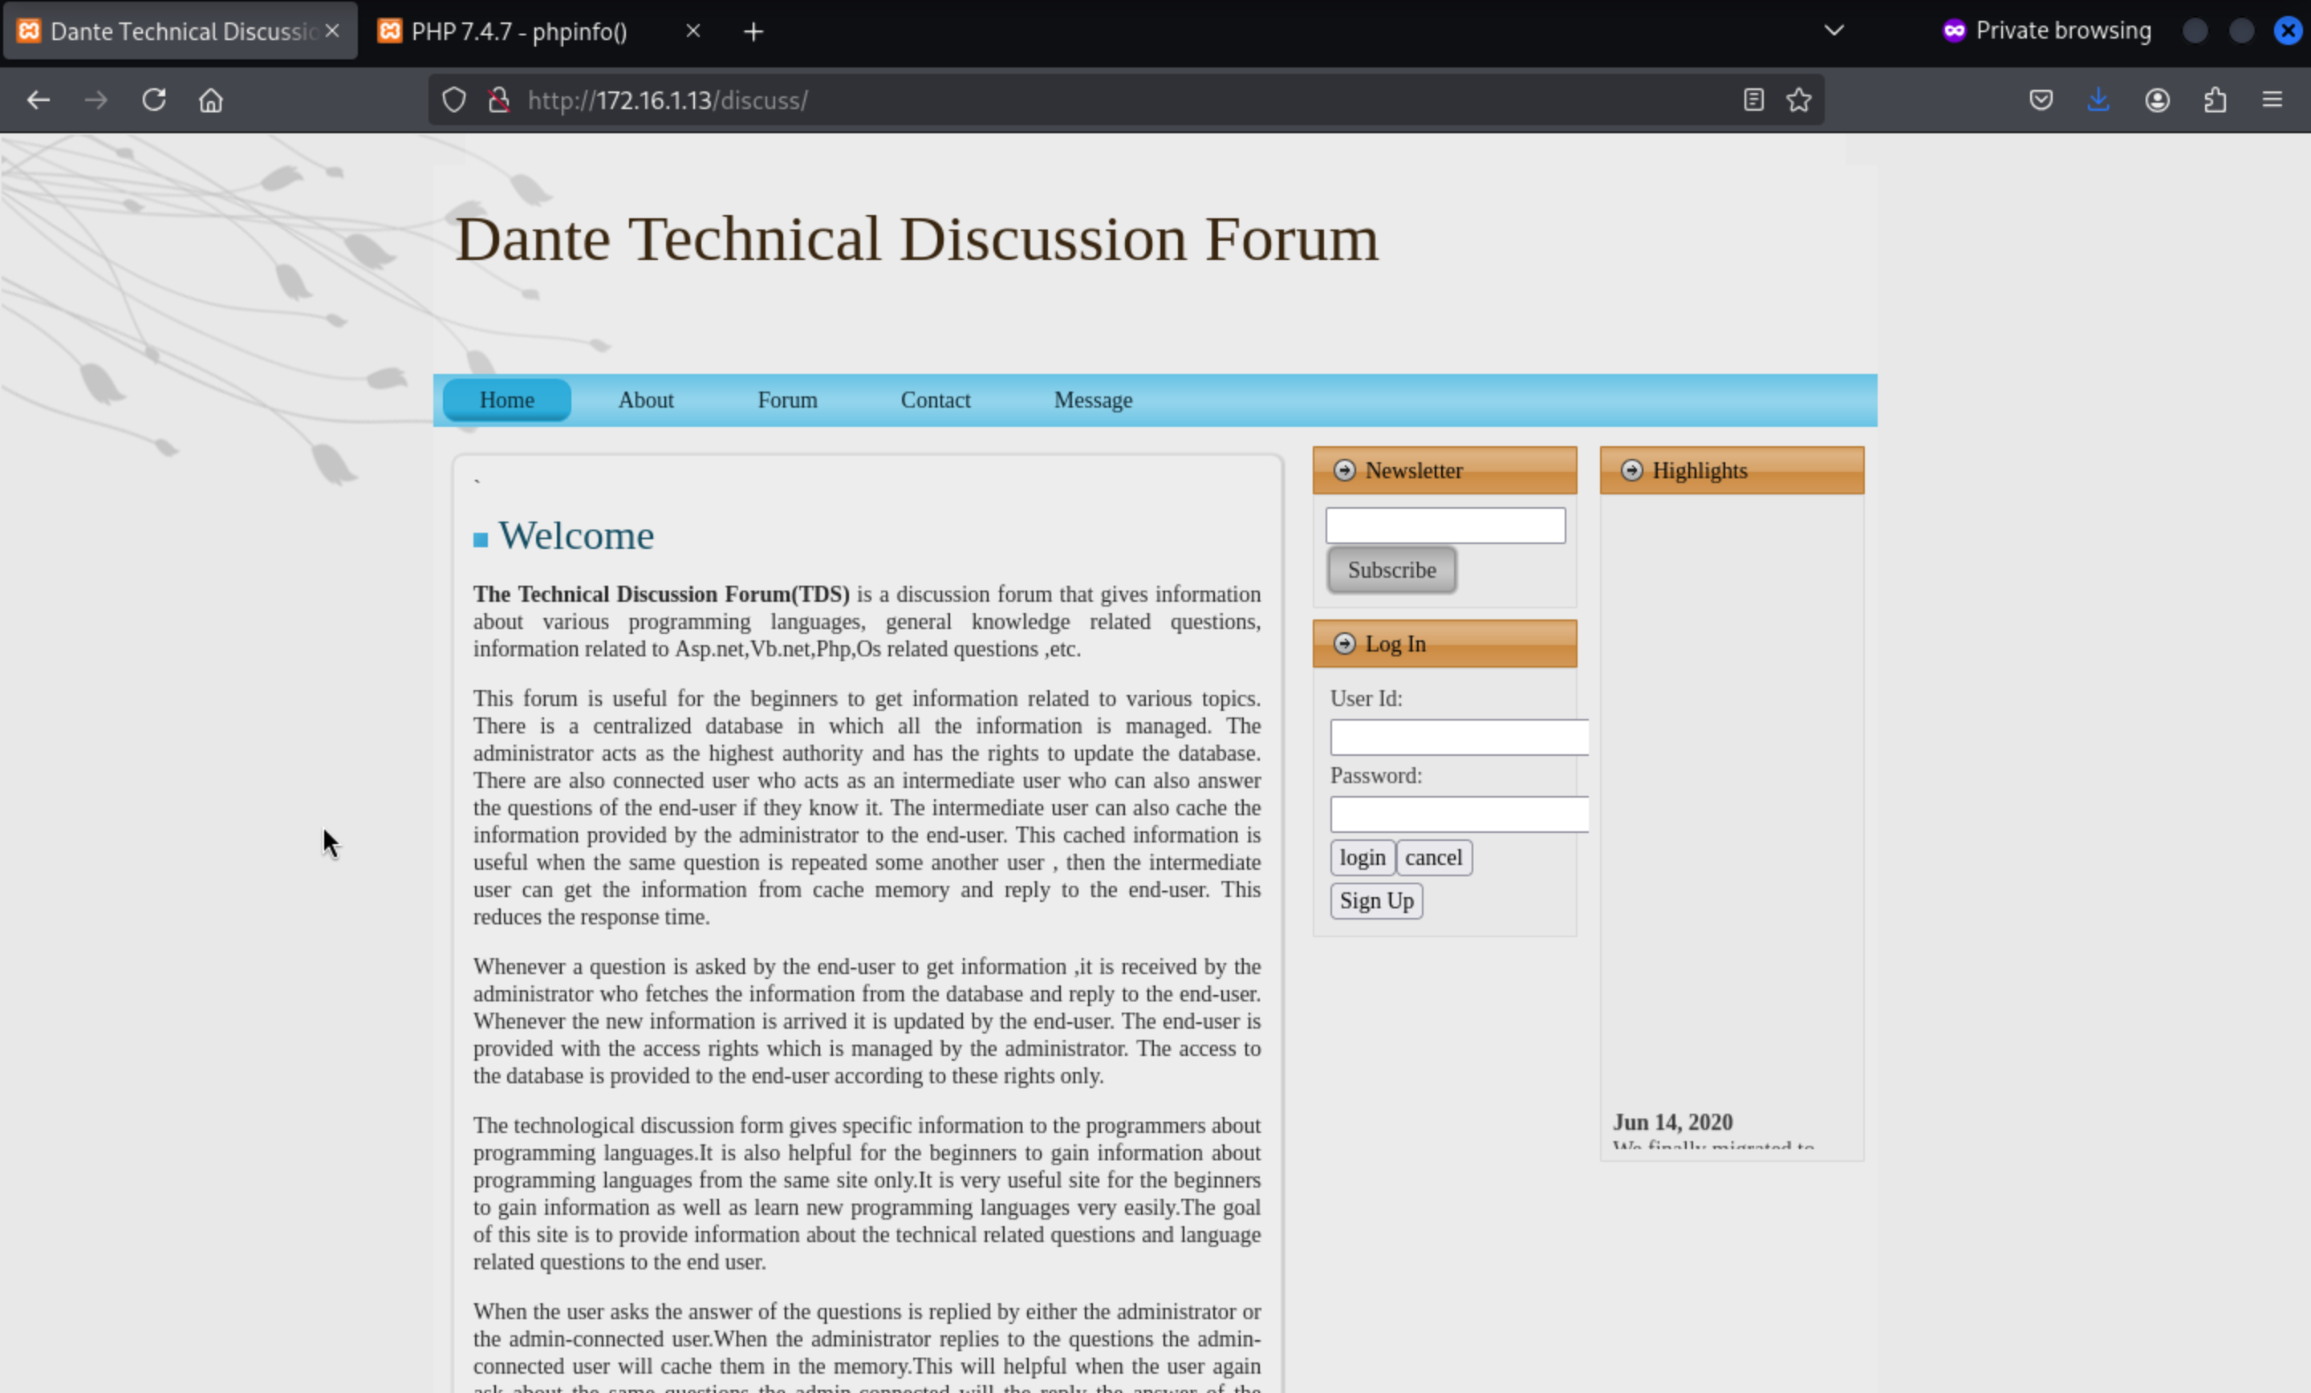
Task: Open a new tab with plus button
Action: click(x=753, y=32)
